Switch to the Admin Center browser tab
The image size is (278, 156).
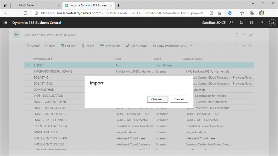[36, 5]
